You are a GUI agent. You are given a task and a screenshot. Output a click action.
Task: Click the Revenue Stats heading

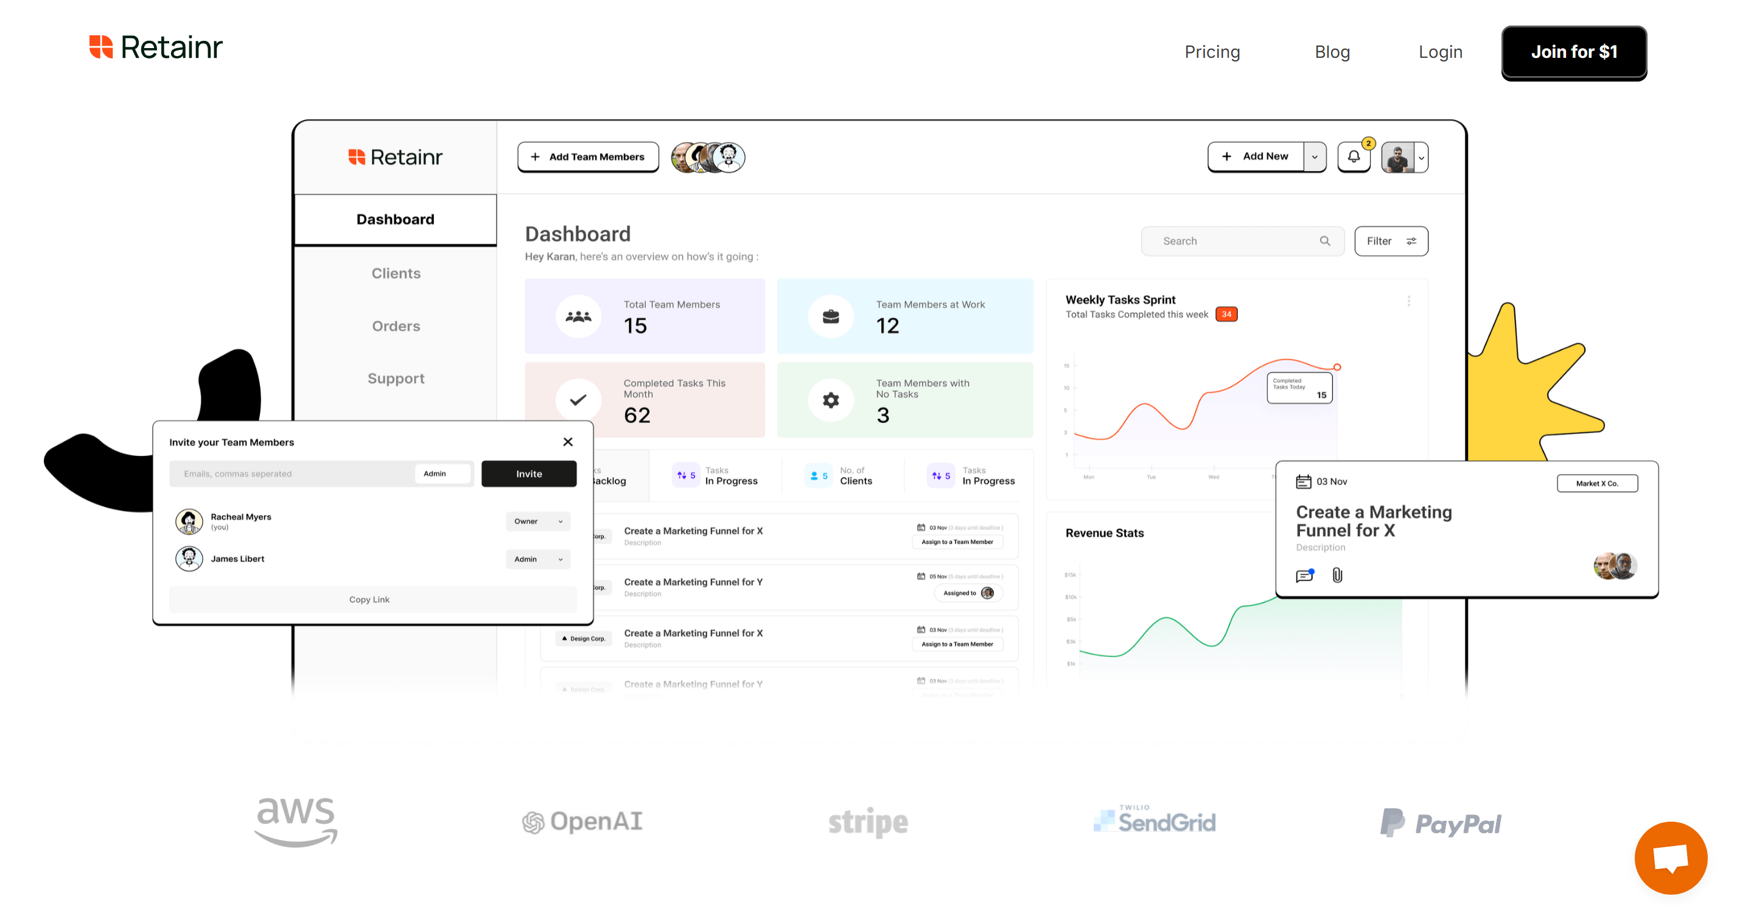[1105, 533]
